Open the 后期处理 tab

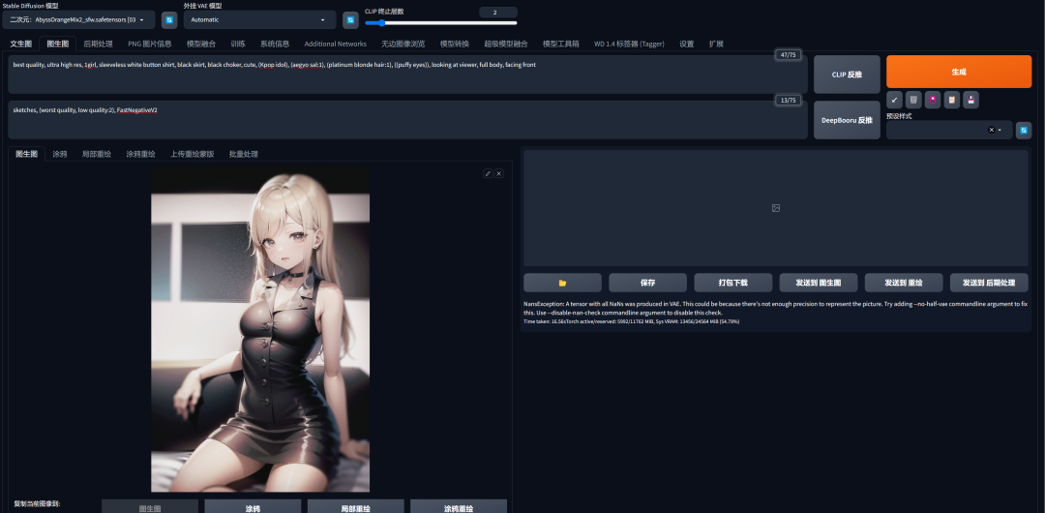pos(98,44)
